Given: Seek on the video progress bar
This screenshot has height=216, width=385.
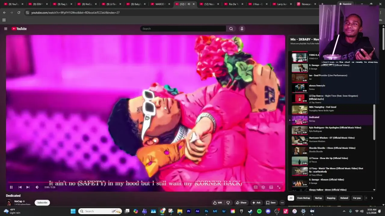Looking at the screenshot, I should point(146,182).
